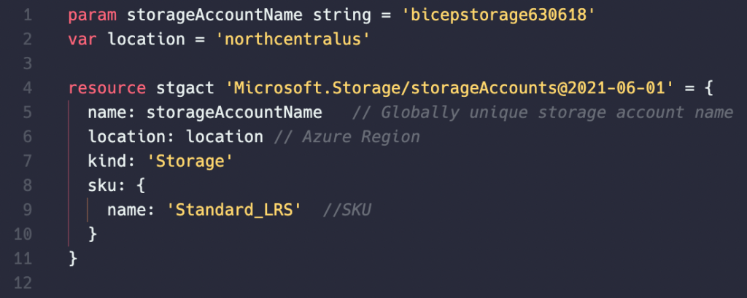Click the 'string' type keyword on line 1

pos(342,15)
